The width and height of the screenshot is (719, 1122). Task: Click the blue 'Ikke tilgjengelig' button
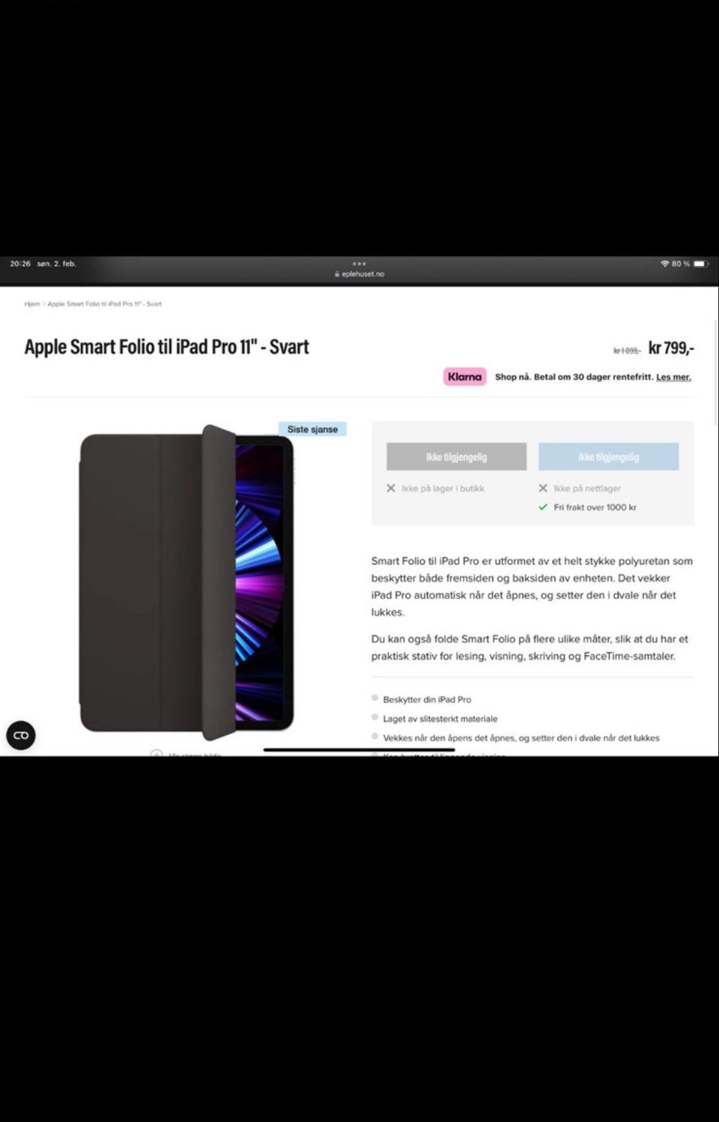[x=608, y=456]
